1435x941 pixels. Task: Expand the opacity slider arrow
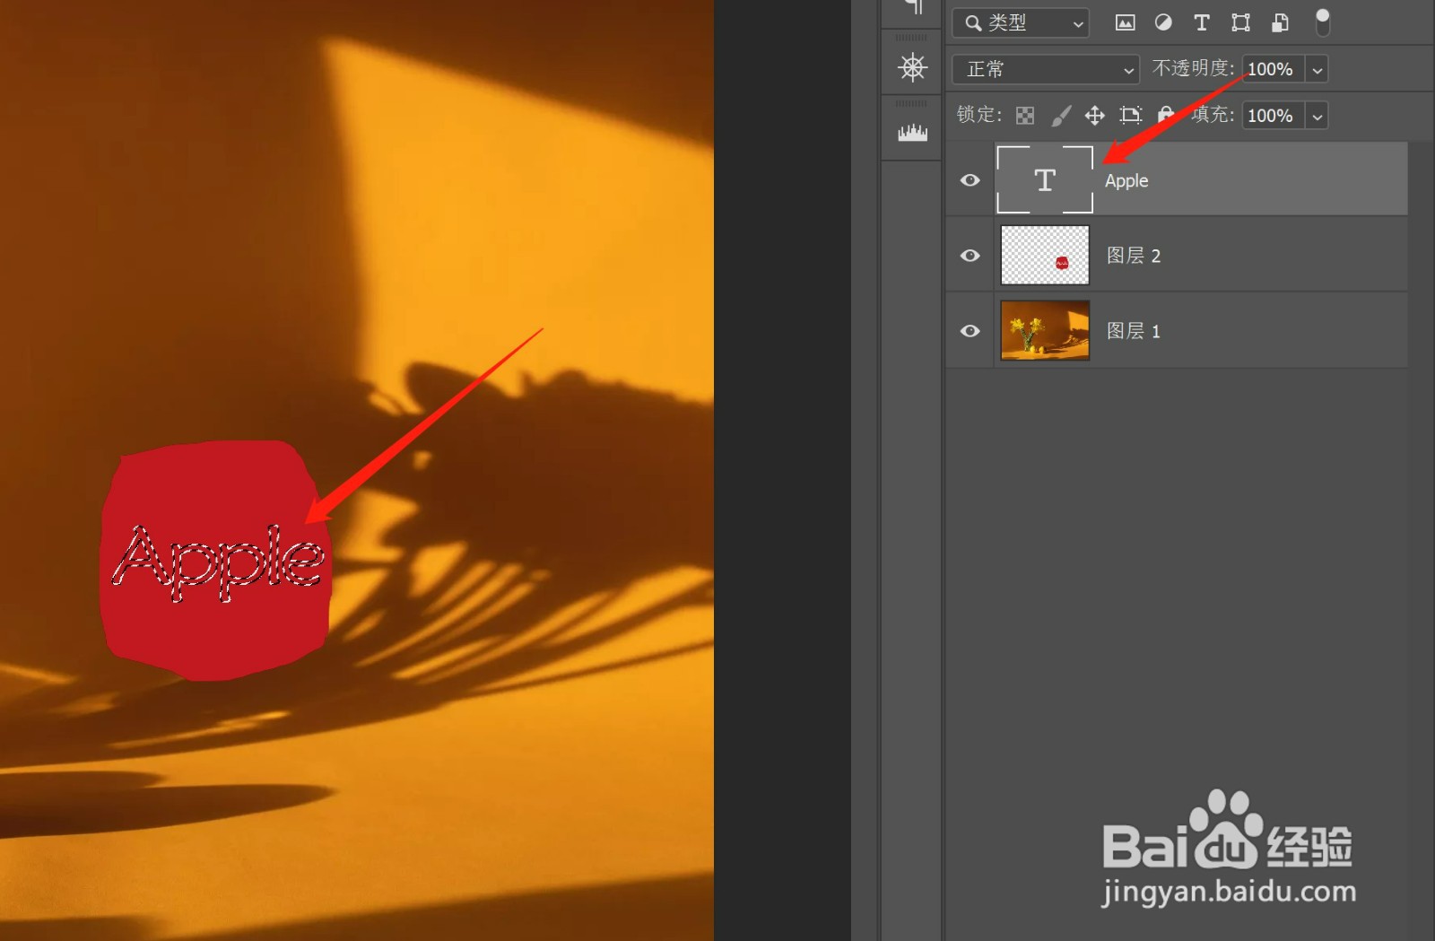tap(1317, 69)
